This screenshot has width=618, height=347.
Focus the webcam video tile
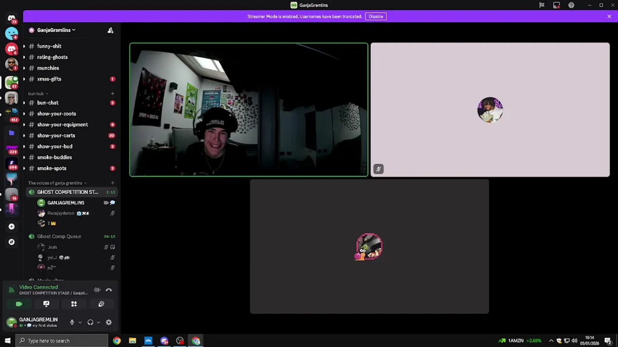[x=249, y=110]
